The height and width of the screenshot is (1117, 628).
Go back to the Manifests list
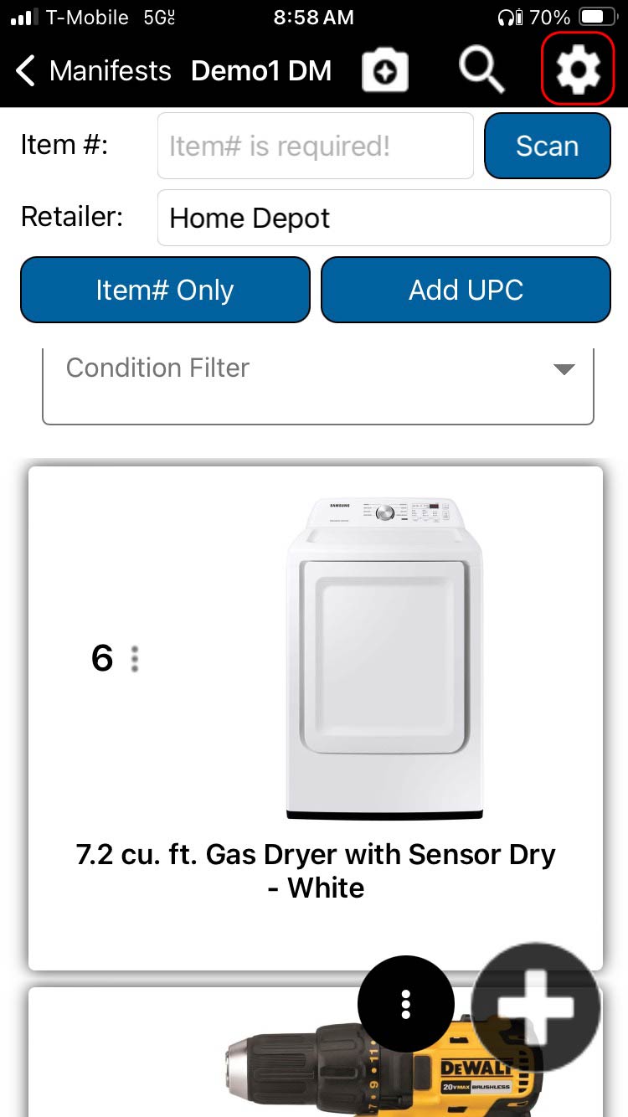(110, 71)
